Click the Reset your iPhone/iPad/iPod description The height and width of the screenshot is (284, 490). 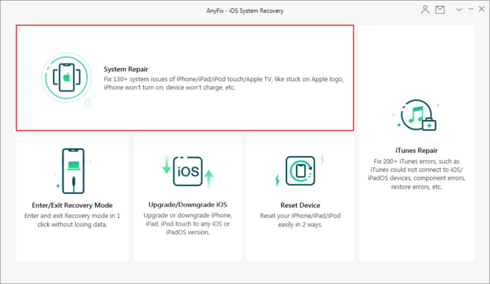[301, 220]
